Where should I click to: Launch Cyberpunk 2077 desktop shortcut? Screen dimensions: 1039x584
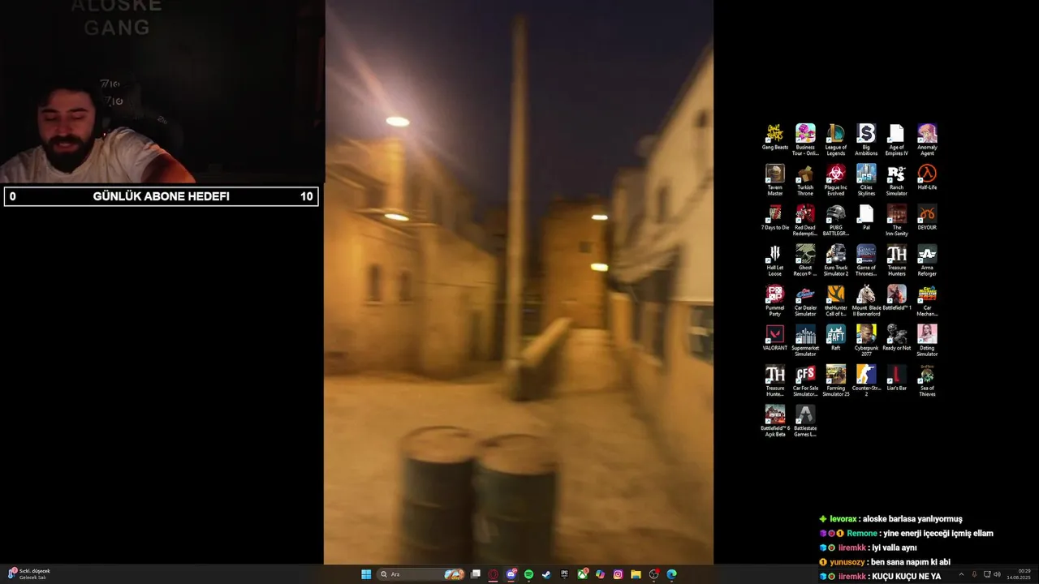(x=866, y=340)
